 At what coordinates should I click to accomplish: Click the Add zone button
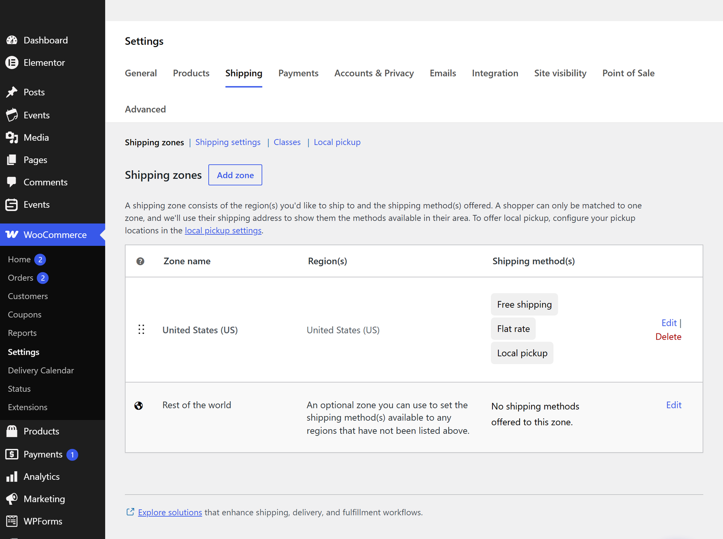(235, 175)
